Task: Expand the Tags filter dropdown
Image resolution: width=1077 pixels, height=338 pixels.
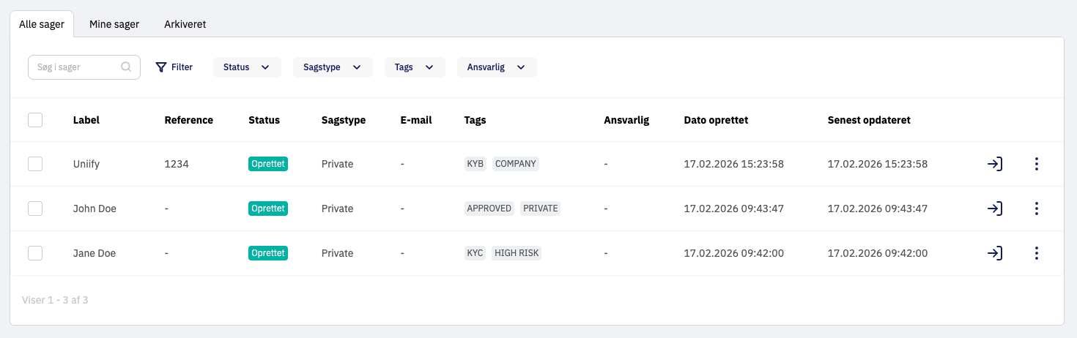Action: [414, 67]
